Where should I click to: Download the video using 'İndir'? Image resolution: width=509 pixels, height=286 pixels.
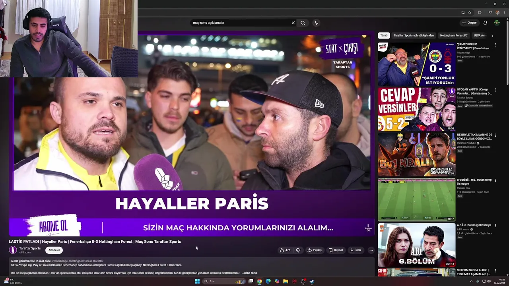pyautogui.click(x=356, y=250)
